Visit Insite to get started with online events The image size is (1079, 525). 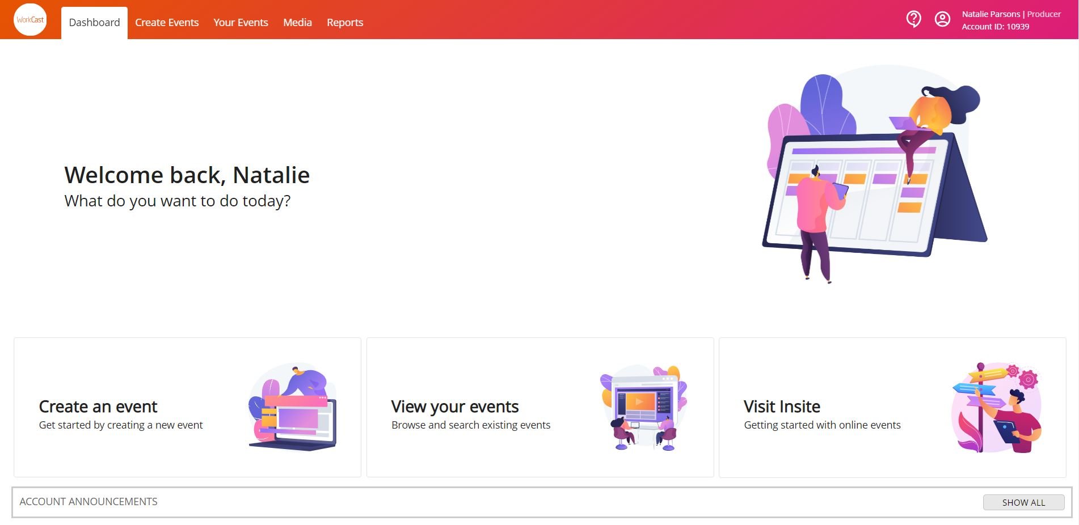[892, 407]
